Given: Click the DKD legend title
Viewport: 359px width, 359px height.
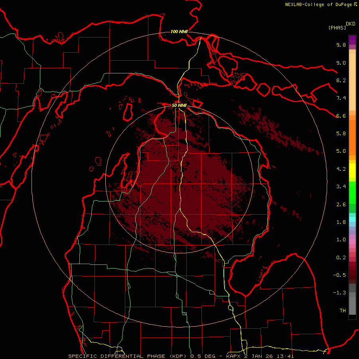Looking at the screenshot, I should [351, 24].
